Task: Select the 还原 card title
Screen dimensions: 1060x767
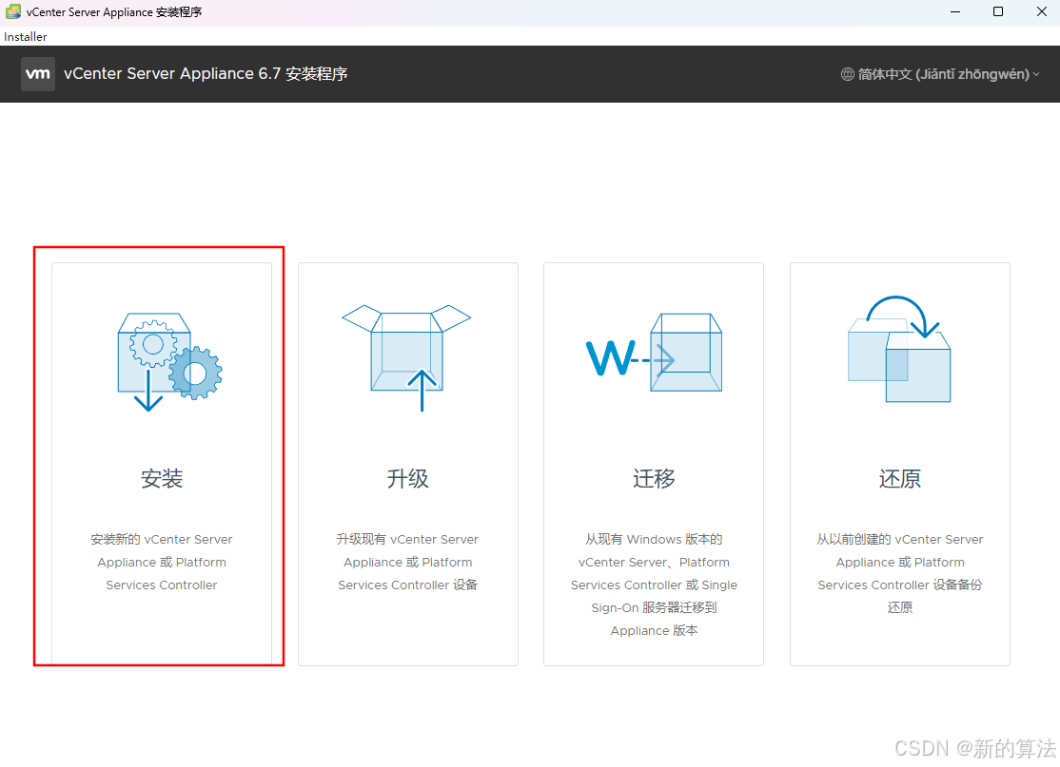Action: (900, 479)
